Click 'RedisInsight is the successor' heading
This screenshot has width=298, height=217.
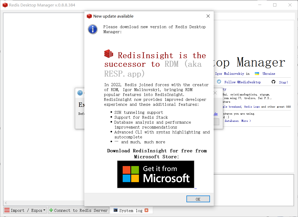click(x=155, y=60)
